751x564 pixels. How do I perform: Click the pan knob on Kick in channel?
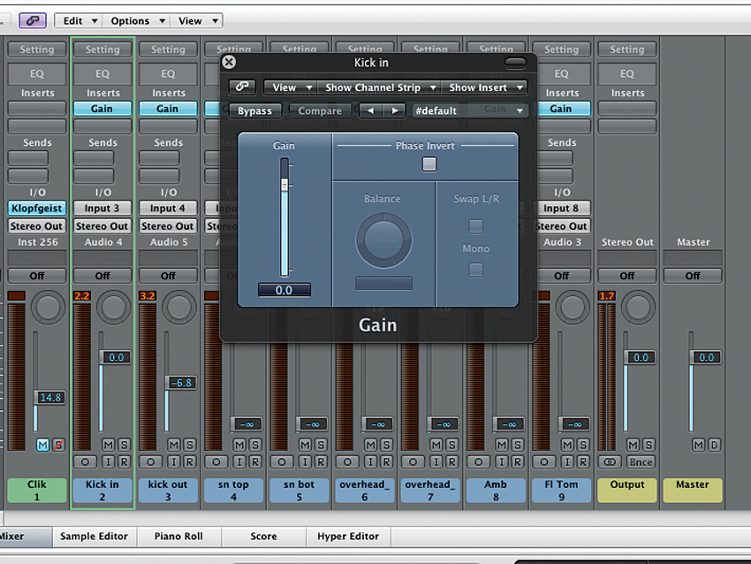pos(113,307)
